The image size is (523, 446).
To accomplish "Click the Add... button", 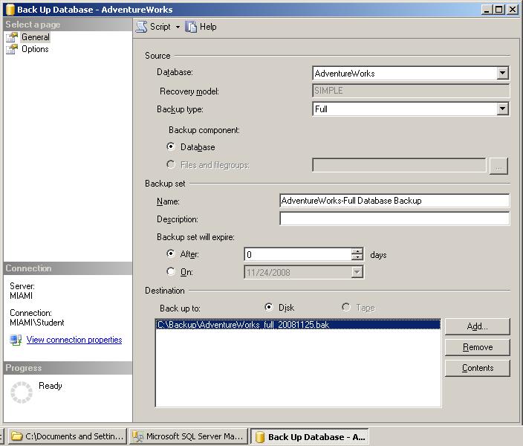I will click(x=477, y=326).
